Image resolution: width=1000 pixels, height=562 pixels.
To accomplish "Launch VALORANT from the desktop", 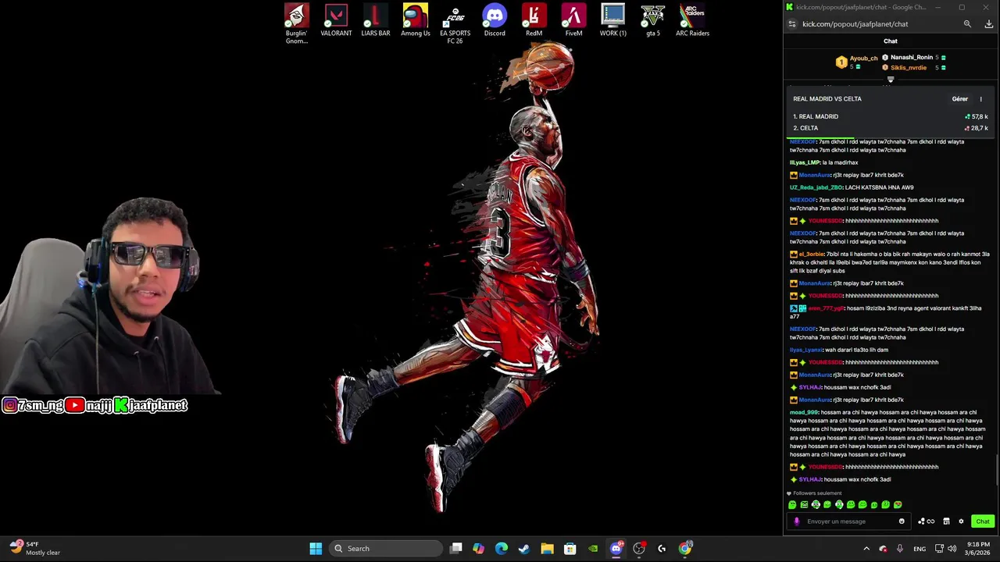I will point(336,20).
